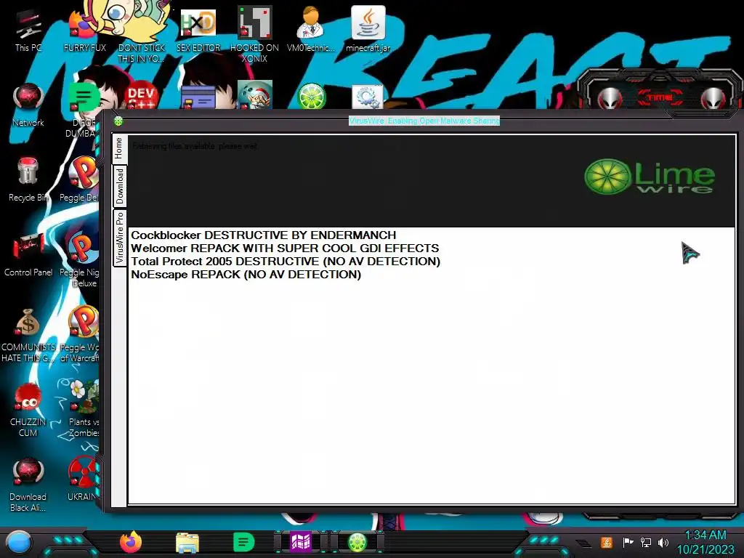Open the elf ball game desktop icon
Viewport: 744px width, 558px height.
click(255, 95)
